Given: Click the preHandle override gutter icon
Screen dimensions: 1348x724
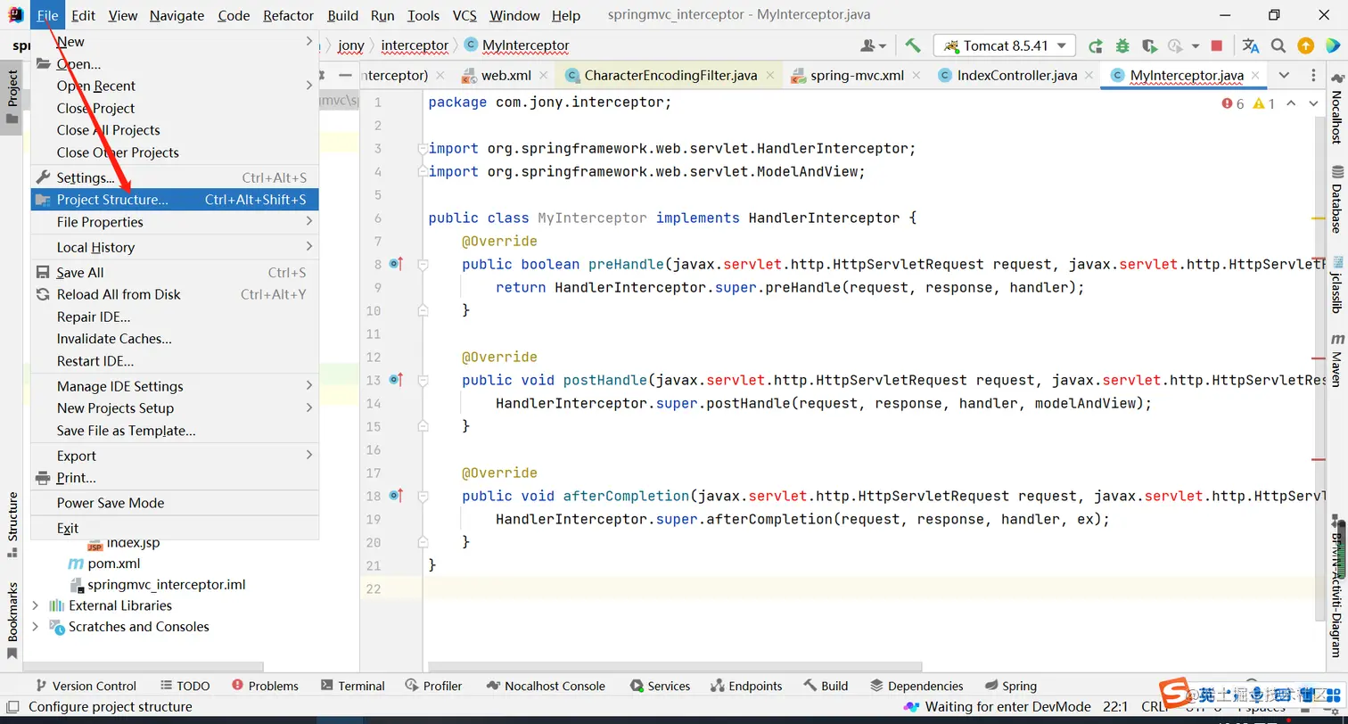Looking at the screenshot, I should [x=396, y=264].
